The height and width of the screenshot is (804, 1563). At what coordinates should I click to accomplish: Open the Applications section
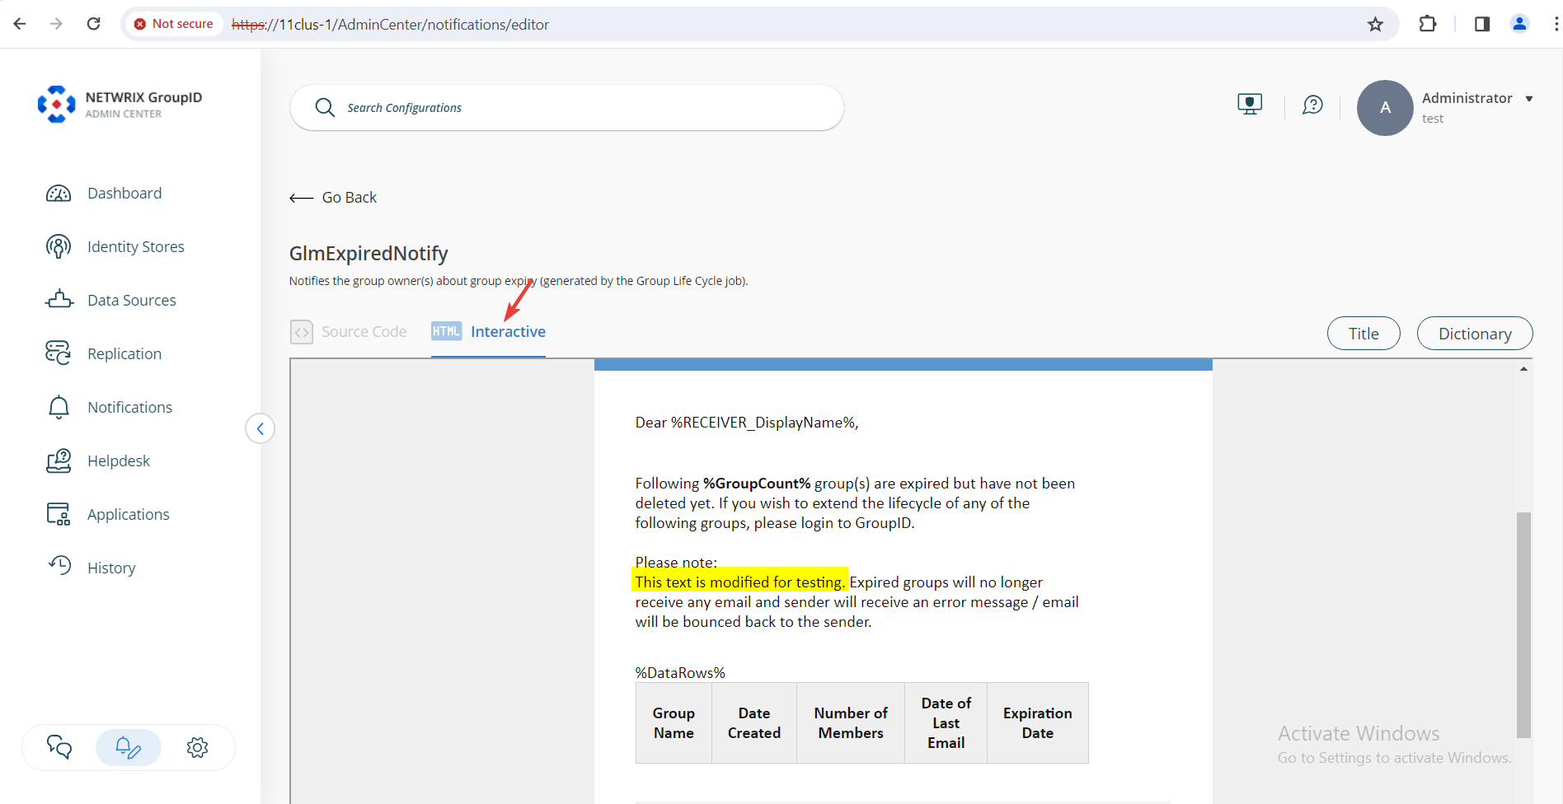(x=128, y=513)
